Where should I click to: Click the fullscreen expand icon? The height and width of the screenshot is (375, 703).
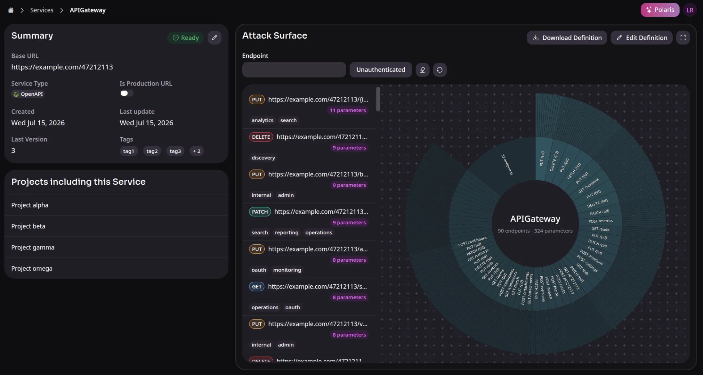[683, 38]
